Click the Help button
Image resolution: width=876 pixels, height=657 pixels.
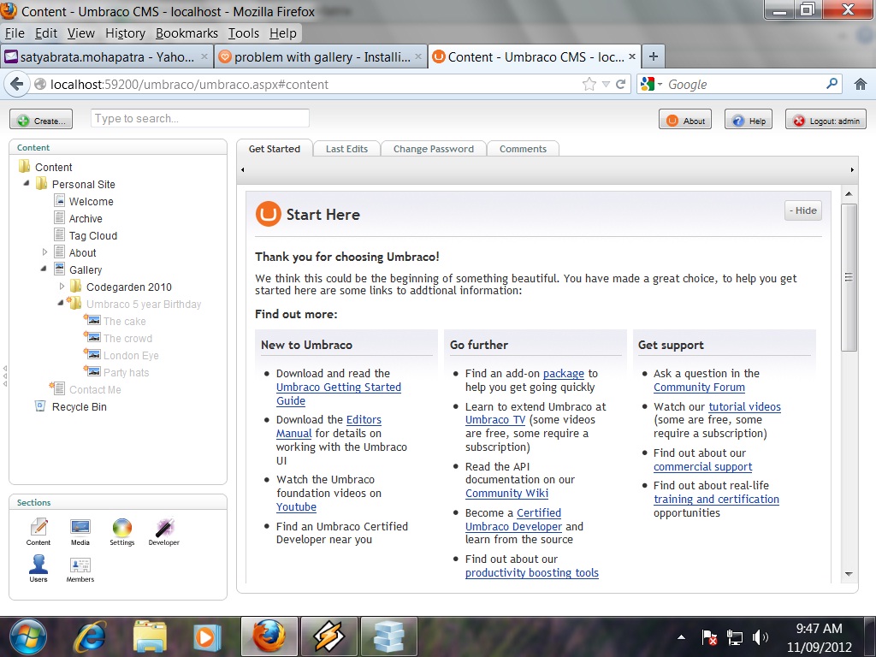[749, 120]
